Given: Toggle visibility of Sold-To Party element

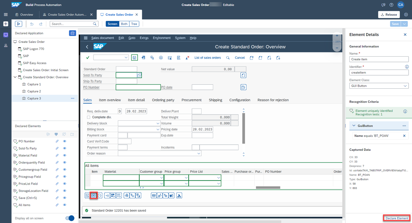Looking at the screenshot, I should pyautogui.click(x=65, y=148).
